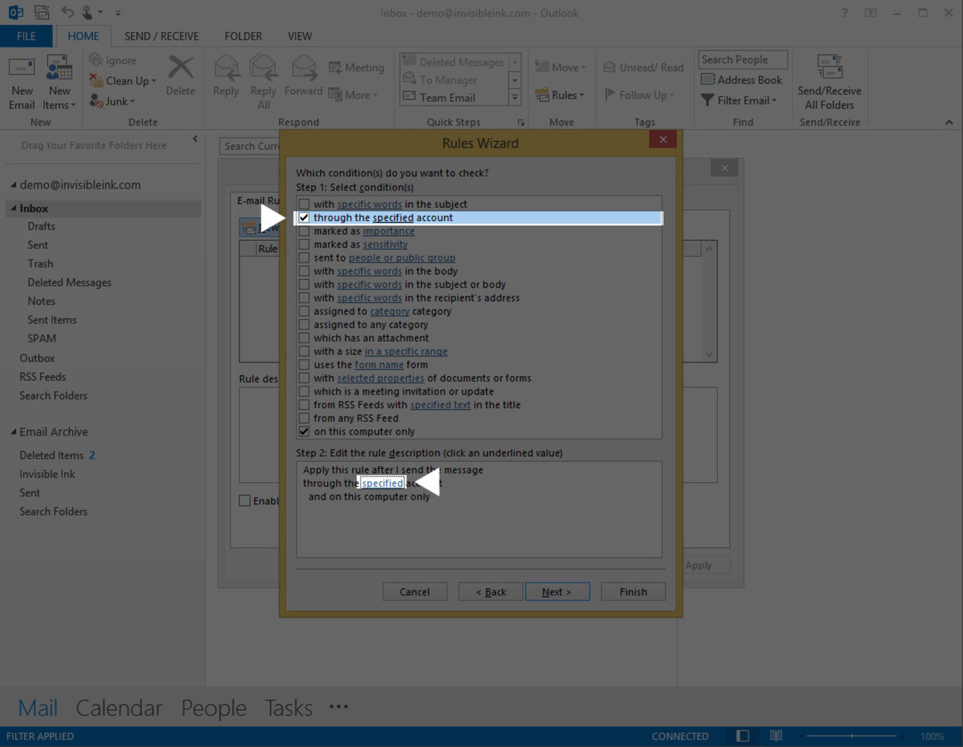The height and width of the screenshot is (747, 963).
Task: Check 'marked as importance' condition
Action: point(304,231)
